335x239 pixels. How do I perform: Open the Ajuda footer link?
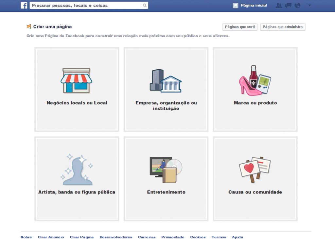tap(238, 237)
